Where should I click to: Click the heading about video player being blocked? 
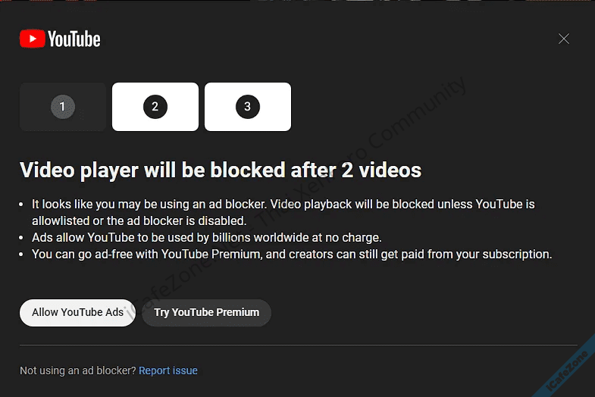[221, 170]
